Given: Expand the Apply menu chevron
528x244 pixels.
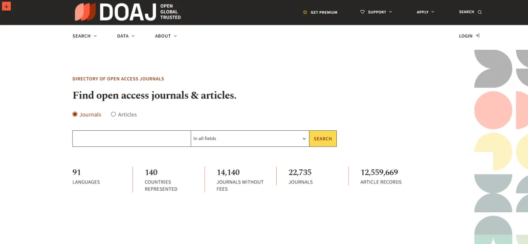Looking at the screenshot, I should click(433, 12).
